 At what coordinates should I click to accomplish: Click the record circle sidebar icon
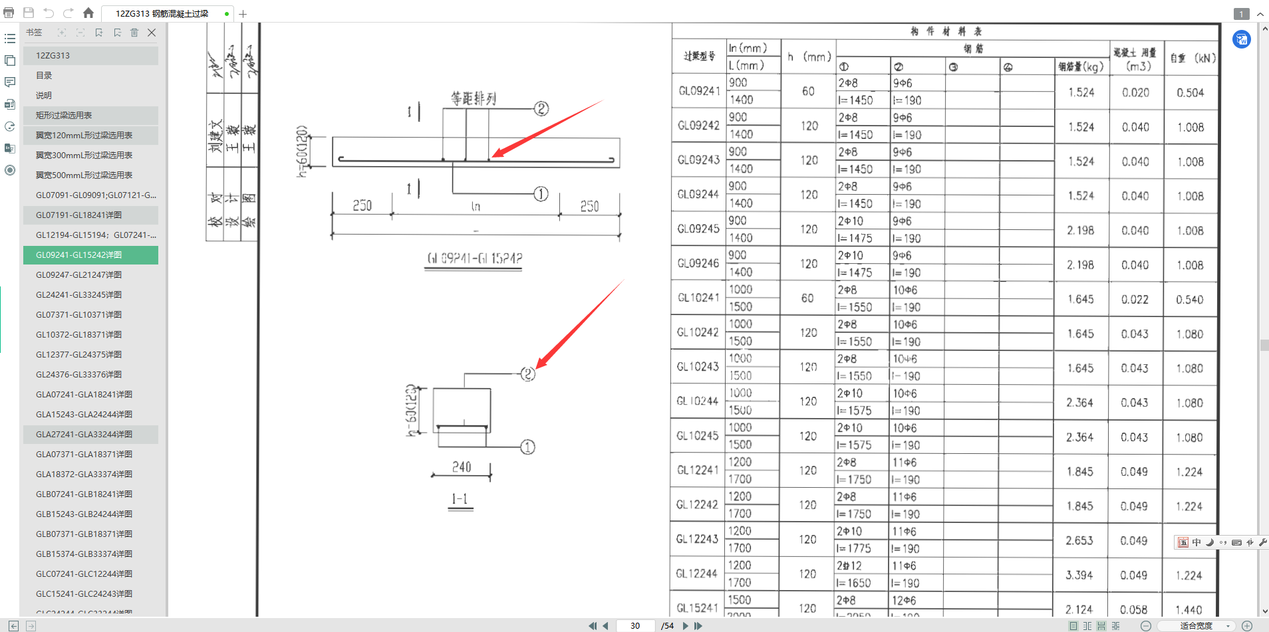9,170
